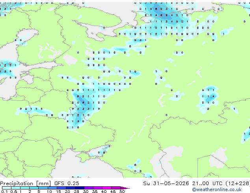Click the 15–20 mm legend swatch
250x193 pixels.
[62, 188]
